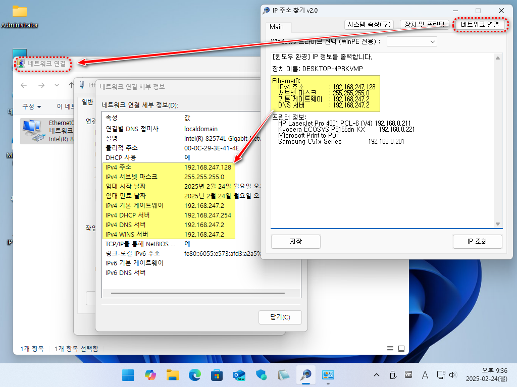Switch to large icons view layout
This screenshot has width=517, height=387.
(401, 349)
